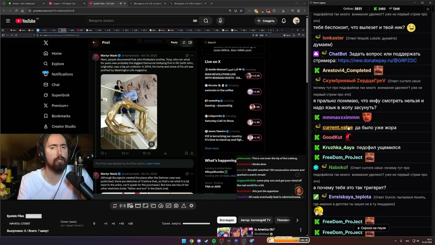Open the new browser tab plus button

pyautogui.click(x=212, y=3)
